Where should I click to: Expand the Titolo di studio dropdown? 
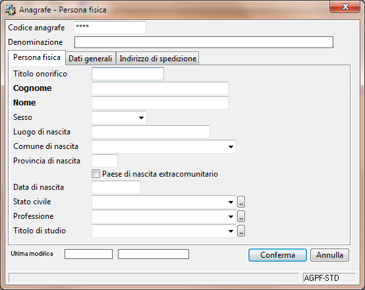click(x=231, y=231)
